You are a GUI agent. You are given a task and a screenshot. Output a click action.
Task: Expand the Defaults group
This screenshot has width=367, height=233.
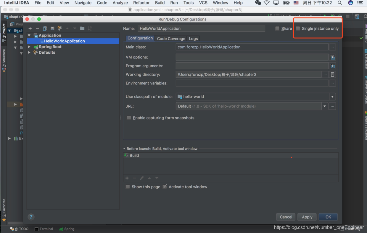[29, 52]
